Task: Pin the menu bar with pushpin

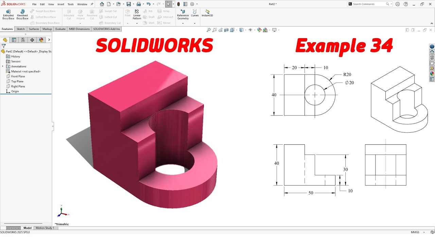Action: point(92,4)
